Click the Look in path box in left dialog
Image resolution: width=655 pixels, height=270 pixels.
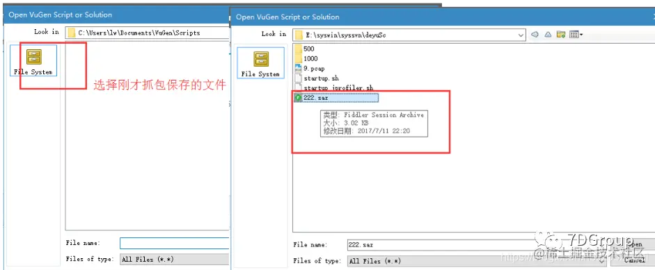click(147, 33)
